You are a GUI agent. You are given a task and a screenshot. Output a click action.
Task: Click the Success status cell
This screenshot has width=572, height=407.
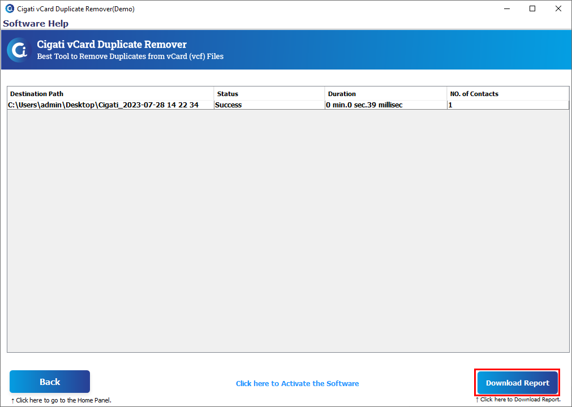(269, 105)
